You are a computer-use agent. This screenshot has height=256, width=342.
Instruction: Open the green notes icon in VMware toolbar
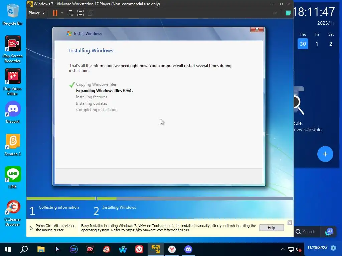tap(288, 13)
